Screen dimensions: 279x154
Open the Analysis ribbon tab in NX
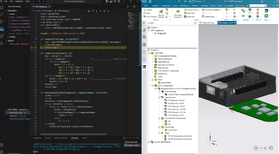click(x=156, y=6)
